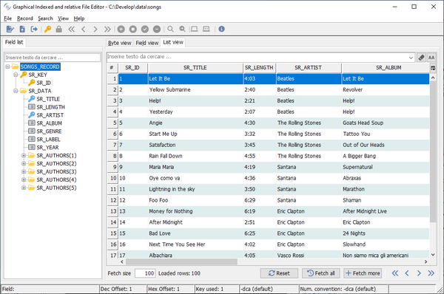Image resolution: width=444 pixels, height=294 pixels.
Task: Click the vertical scrollbar thumb of the table
Action: click(x=433, y=152)
